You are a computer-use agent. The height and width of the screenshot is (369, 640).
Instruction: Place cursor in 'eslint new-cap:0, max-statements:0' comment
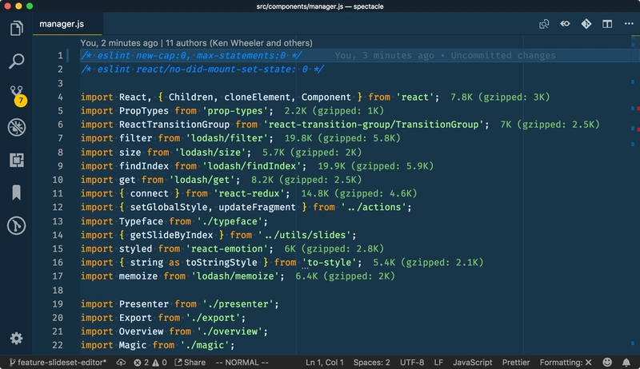click(191, 55)
